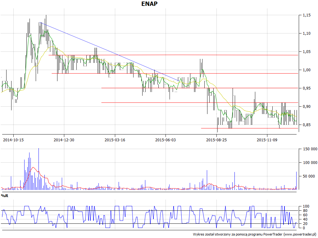
Task: Click the 80 level on %R axis
Action: coord(305,211)
